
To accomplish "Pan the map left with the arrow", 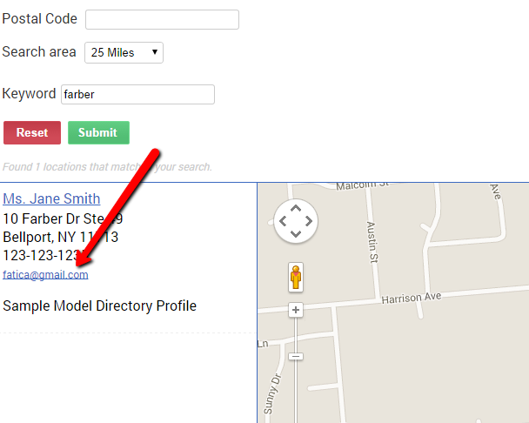I will [283, 221].
